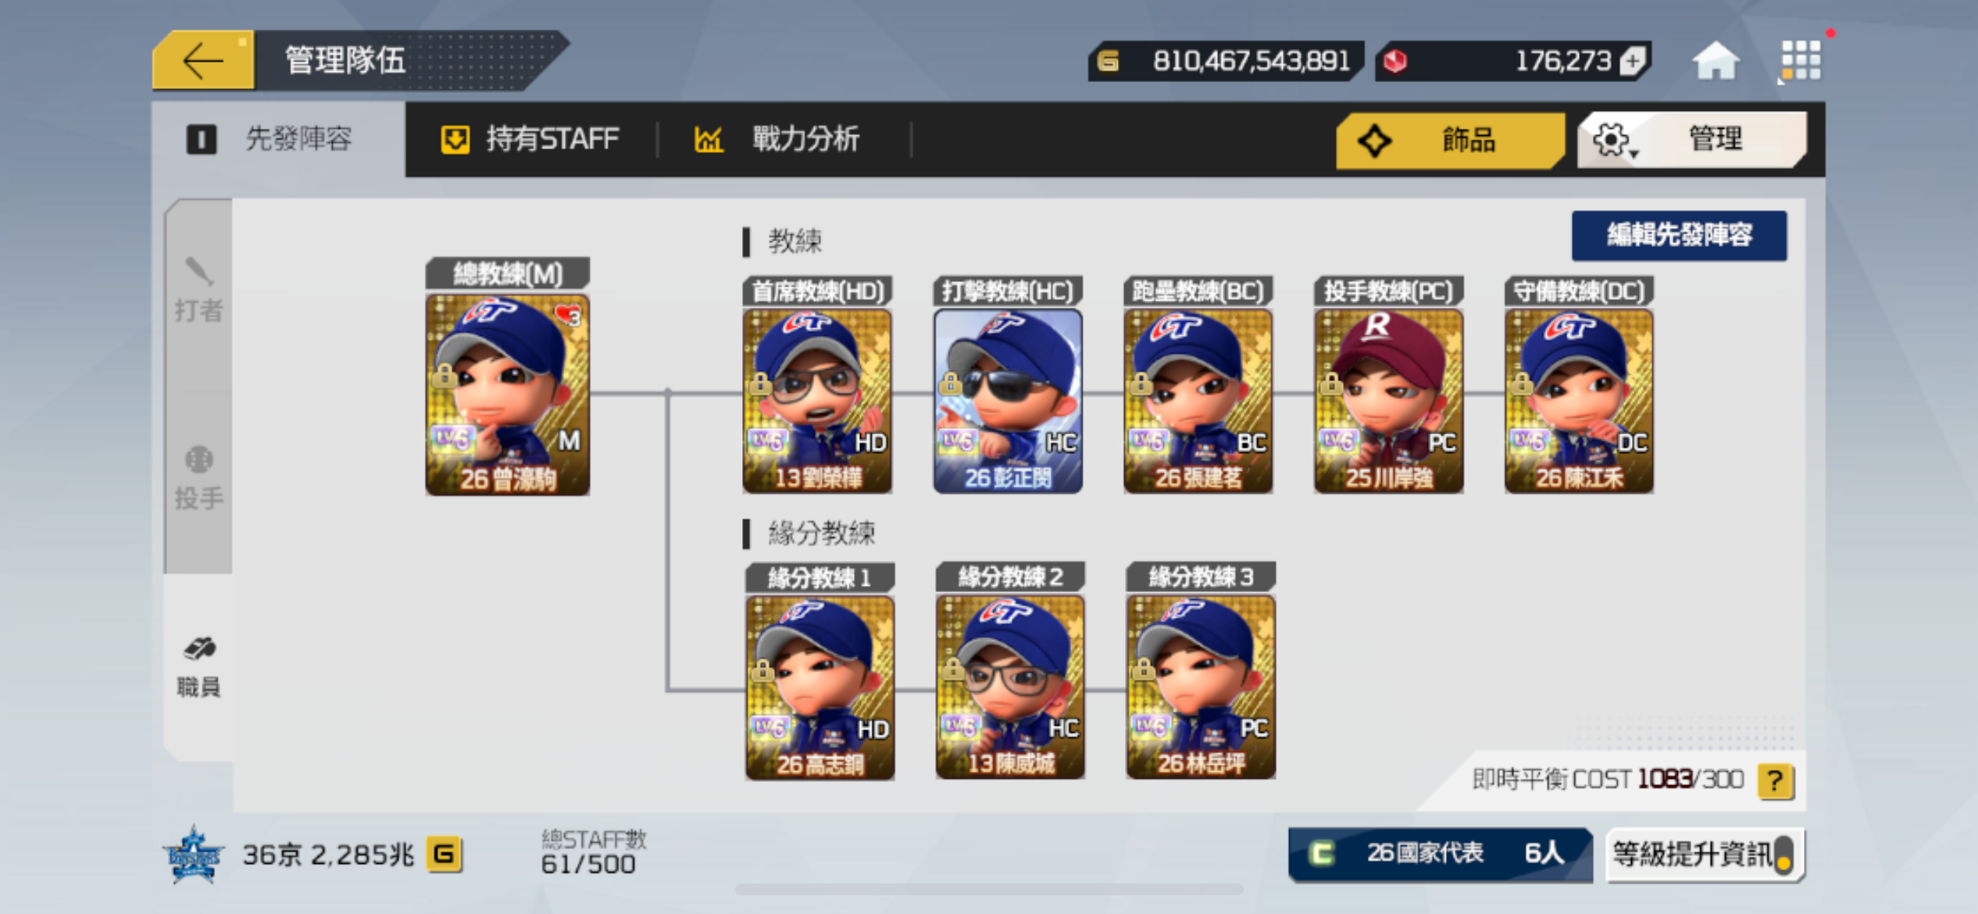Open the grid menu icon
The width and height of the screenshot is (1978, 914).
coord(1800,60)
